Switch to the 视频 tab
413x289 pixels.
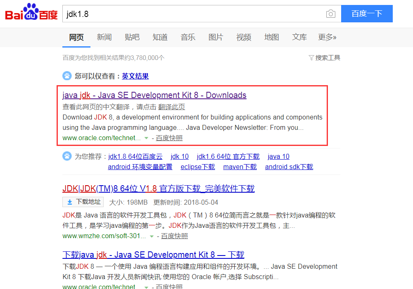(x=244, y=37)
